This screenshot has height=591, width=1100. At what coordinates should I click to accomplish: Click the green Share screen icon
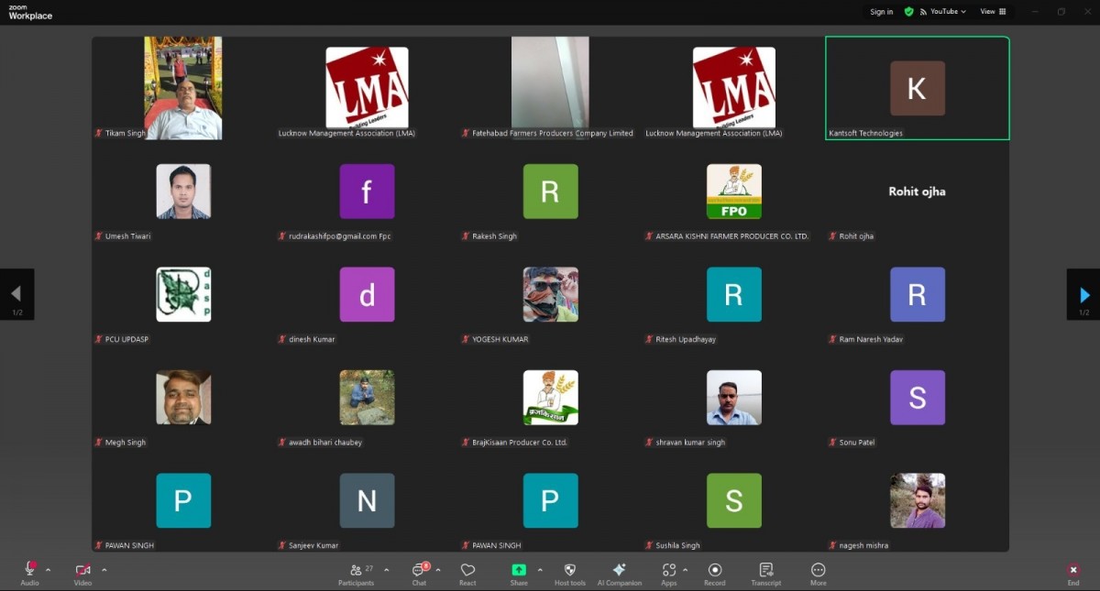[x=519, y=570]
